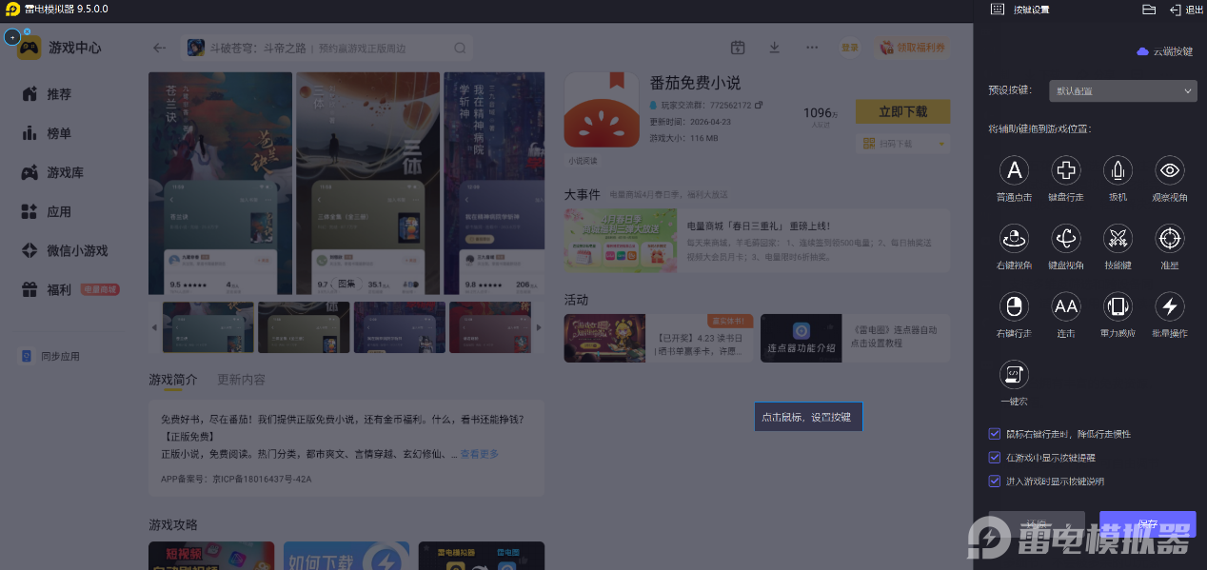Click the keyboard icon beside 按键设置
This screenshot has width=1207, height=570.
[x=998, y=10]
